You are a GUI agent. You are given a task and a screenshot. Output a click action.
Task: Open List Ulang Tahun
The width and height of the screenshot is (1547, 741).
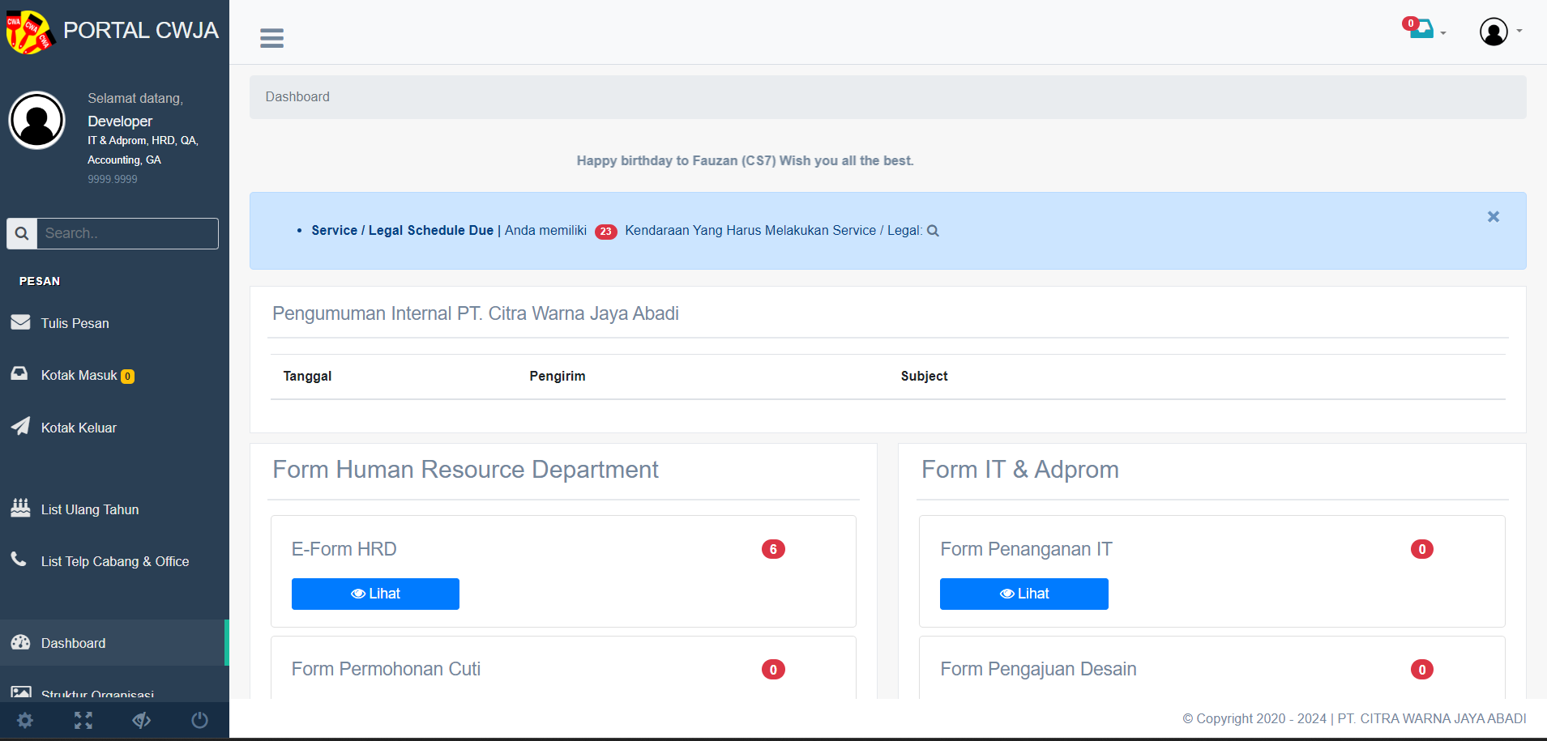(x=90, y=509)
